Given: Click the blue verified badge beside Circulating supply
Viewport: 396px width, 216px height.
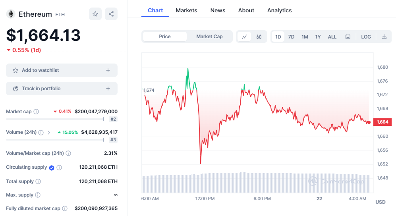Looking at the screenshot, I should click(x=52, y=168).
